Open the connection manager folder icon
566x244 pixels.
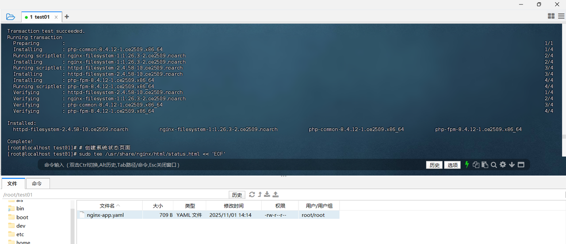click(11, 17)
